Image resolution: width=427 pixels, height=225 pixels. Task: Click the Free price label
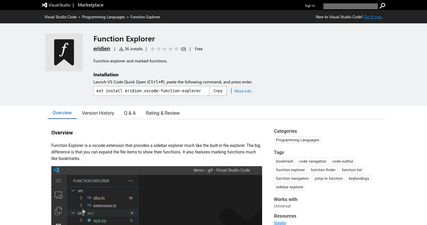(199, 49)
